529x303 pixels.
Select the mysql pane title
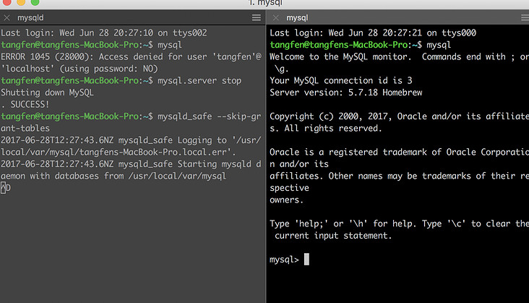click(x=297, y=17)
